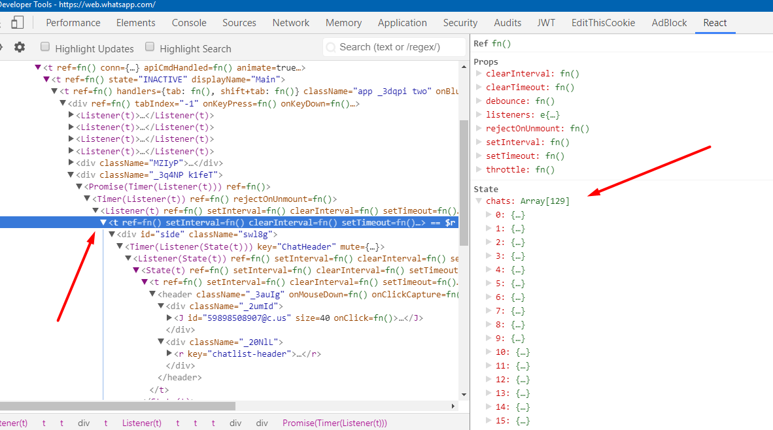This screenshot has width=773, height=430.
Task: Open the JWT tab
Action: coord(546,23)
